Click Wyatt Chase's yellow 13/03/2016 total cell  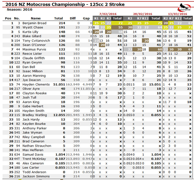pos(188,27)
